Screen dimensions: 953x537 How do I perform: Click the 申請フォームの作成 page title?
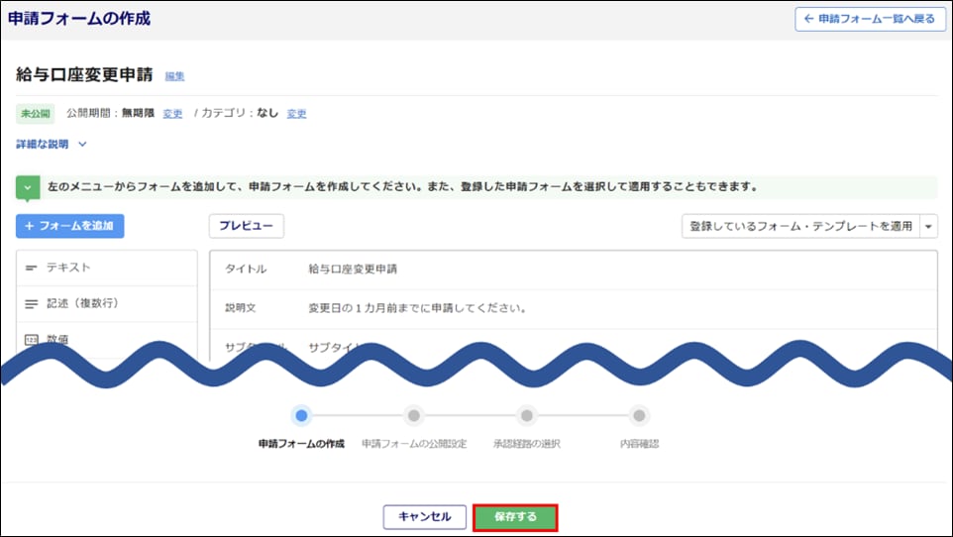pos(79,18)
